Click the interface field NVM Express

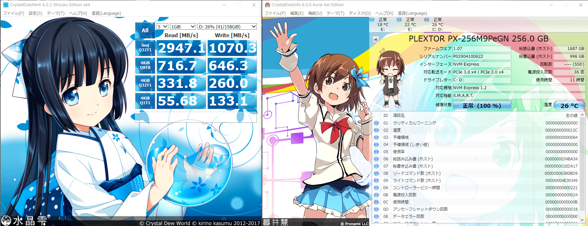pyautogui.click(x=482, y=64)
